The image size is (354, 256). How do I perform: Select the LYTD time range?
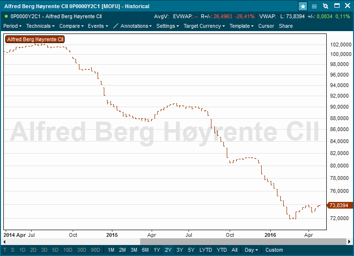[205, 250]
